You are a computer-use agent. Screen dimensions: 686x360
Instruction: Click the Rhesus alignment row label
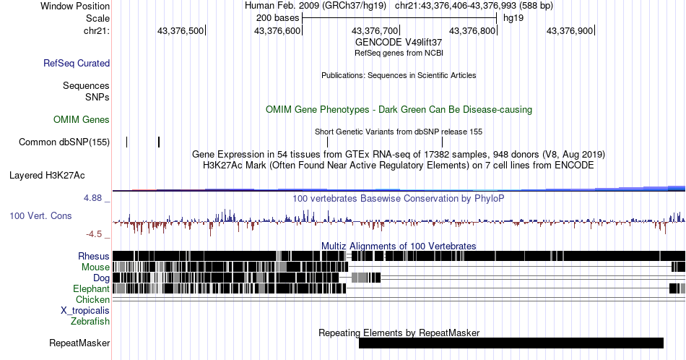[x=94, y=256]
